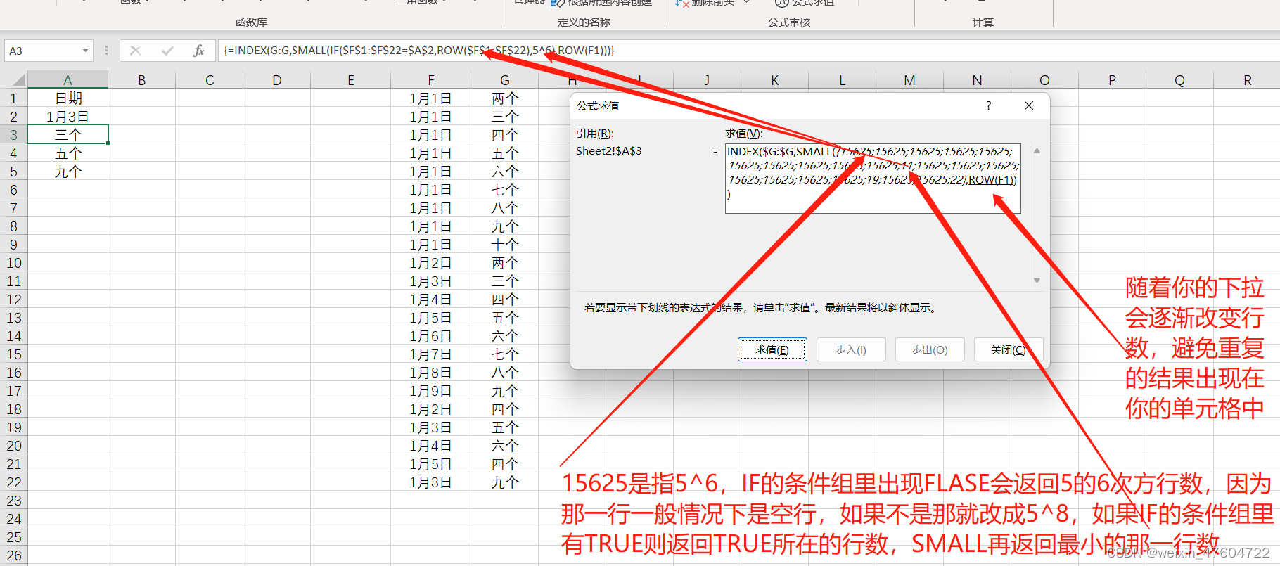The width and height of the screenshot is (1280, 566).
Task: Close the 公式求值 dialog with X
Action: click(x=1029, y=105)
